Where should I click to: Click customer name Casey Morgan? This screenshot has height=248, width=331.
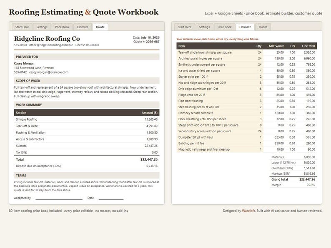click(24, 63)
